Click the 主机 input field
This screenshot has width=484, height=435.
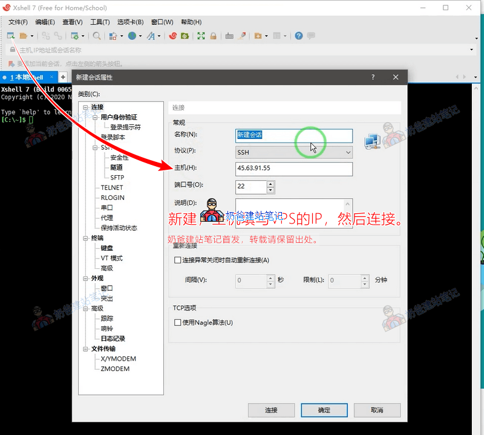(293, 169)
